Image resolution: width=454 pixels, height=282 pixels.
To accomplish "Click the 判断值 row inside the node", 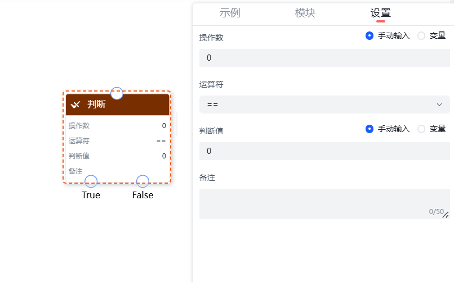I will click(x=117, y=156).
